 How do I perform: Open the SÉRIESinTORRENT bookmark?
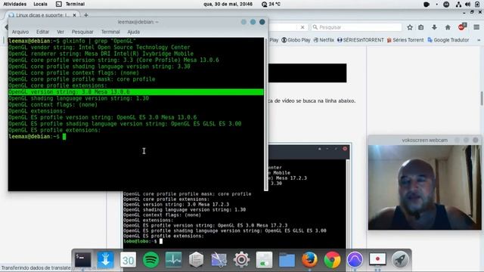[x=361, y=40]
